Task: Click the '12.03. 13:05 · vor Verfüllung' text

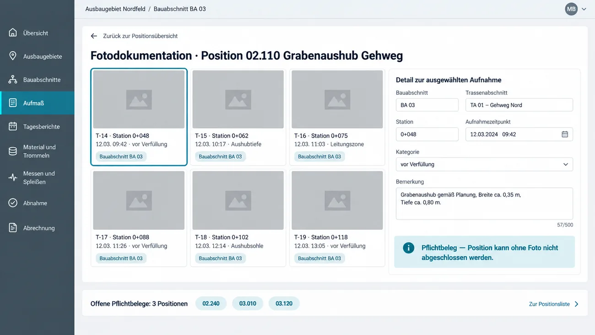Action: (x=330, y=246)
